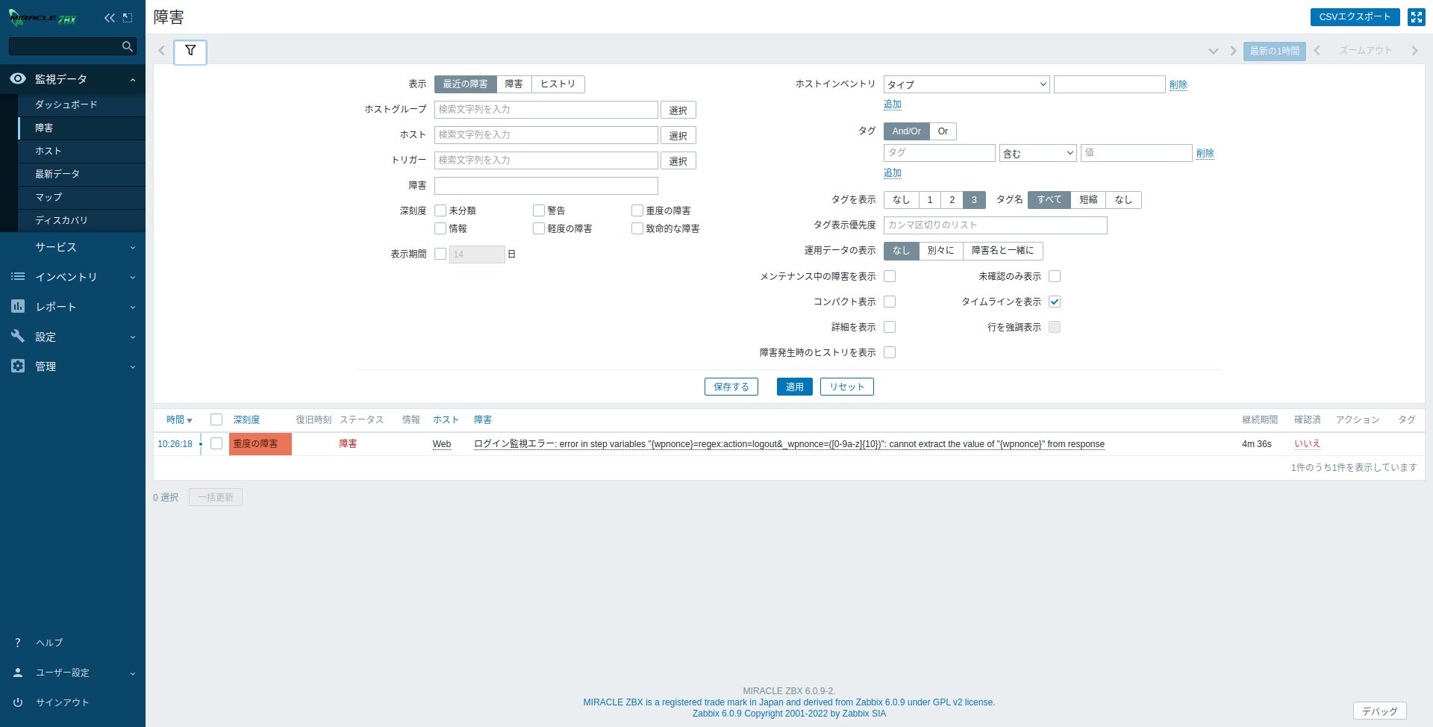Click the search magnifier icon in sidebar
This screenshot has height=727, width=1433.
[x=128, y=46]
